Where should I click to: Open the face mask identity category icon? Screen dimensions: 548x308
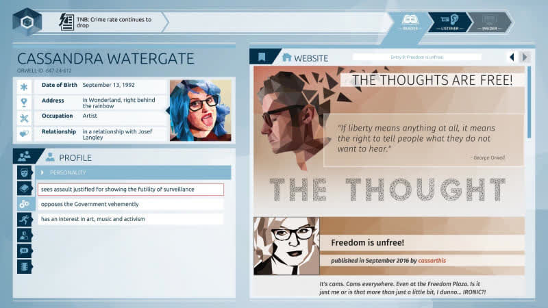point(24,172)
